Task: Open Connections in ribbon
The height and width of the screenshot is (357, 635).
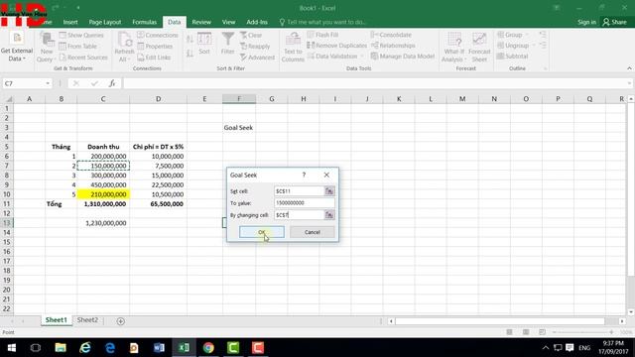Action: pos(158,36)
